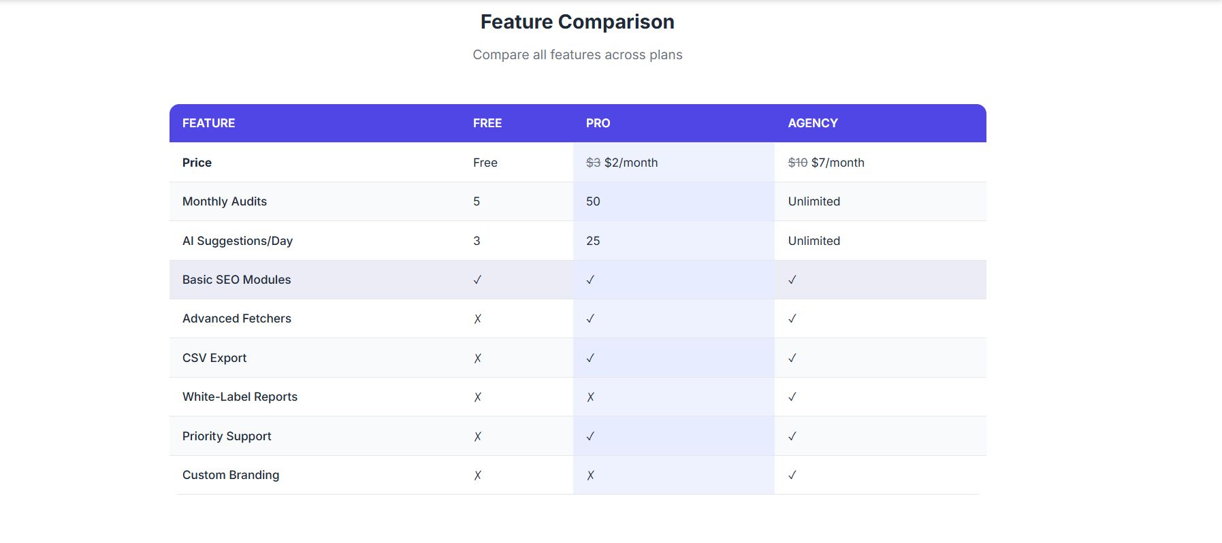The image size is (1222, 543).
Task: Click the Pro X mark for Custom Branding
Action: (590, 475)
